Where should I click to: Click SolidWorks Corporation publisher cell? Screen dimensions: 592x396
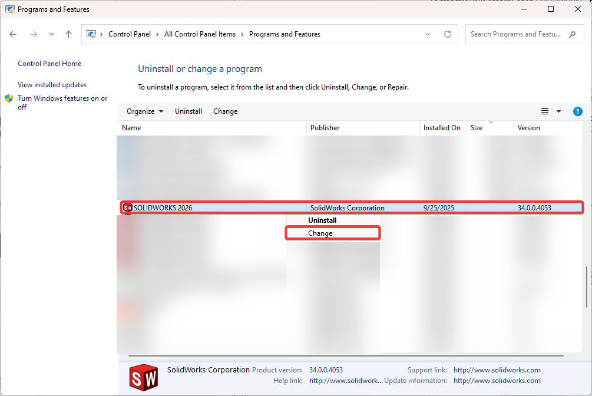point(348,208)
